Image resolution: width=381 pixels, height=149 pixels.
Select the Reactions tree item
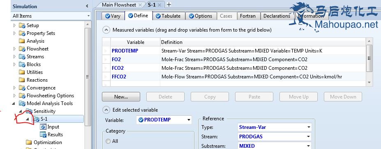37,80
